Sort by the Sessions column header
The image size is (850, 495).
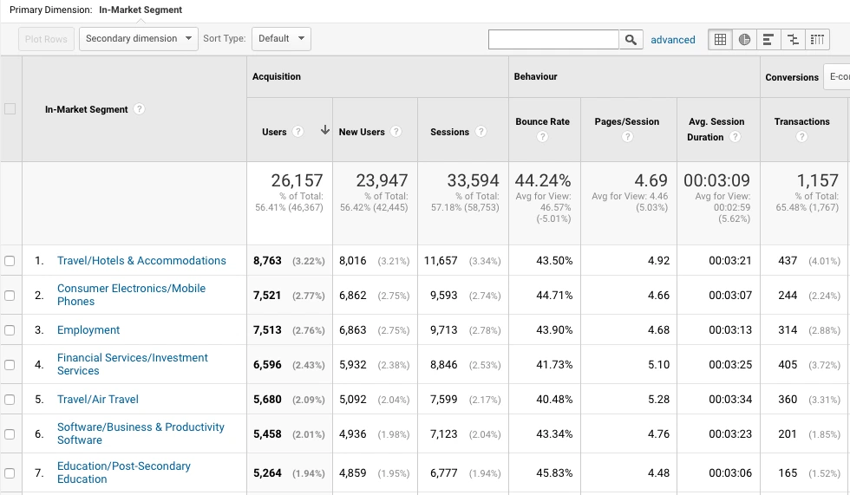pyautogui.click(x=449, y=132)
